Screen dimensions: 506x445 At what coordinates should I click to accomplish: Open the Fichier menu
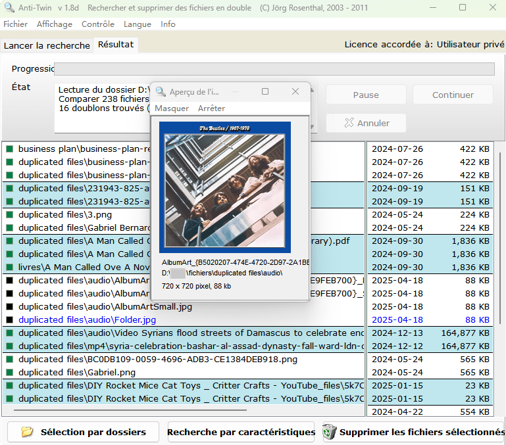click(15, 24)
